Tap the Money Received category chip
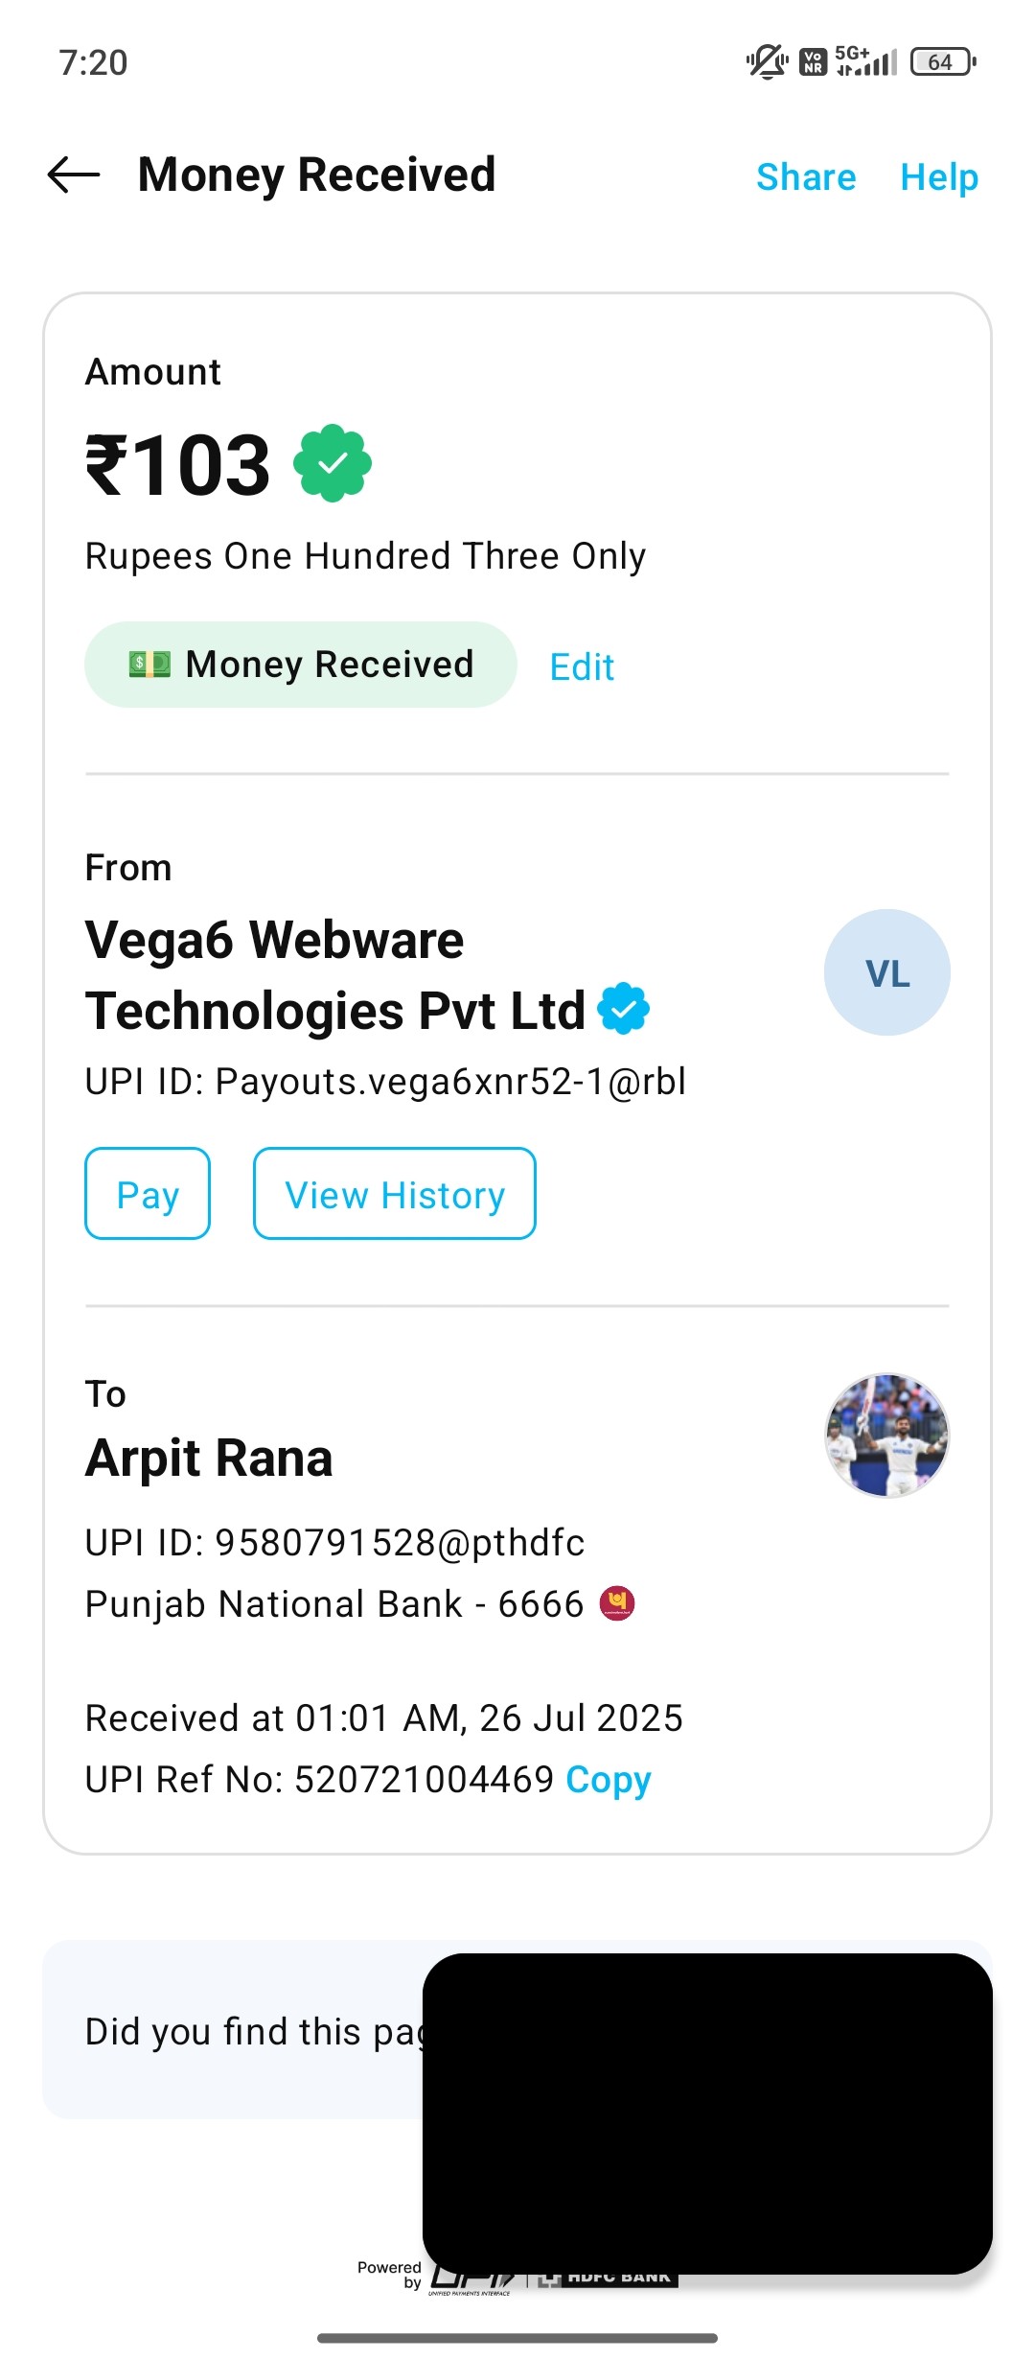 coord(301,665)
